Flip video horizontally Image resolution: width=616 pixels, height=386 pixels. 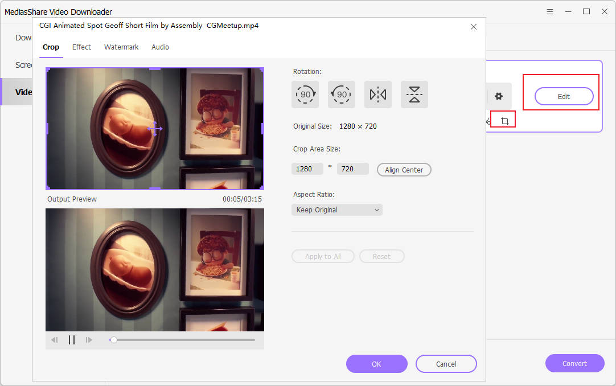(x=378, y=95)
